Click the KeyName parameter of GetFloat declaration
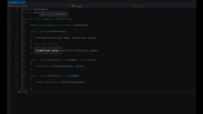The height and width of the screenshot is (114, 203). click(73, 76)
